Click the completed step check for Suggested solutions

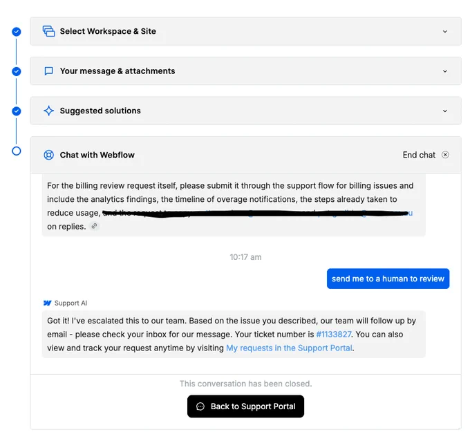click(x=17, y=111)
